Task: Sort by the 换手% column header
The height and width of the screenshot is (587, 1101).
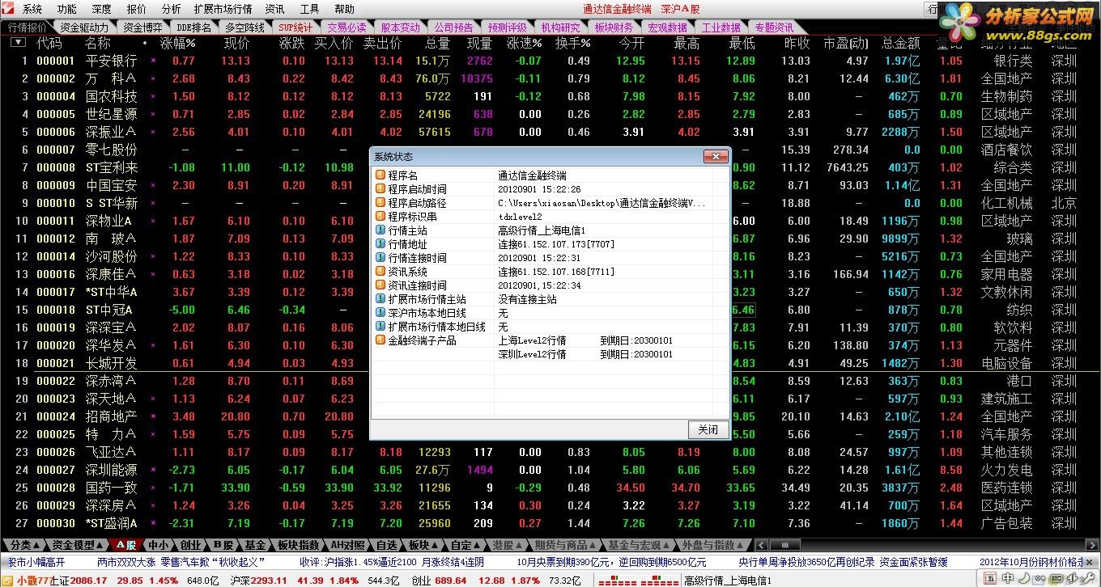Action: pos(573,43)
